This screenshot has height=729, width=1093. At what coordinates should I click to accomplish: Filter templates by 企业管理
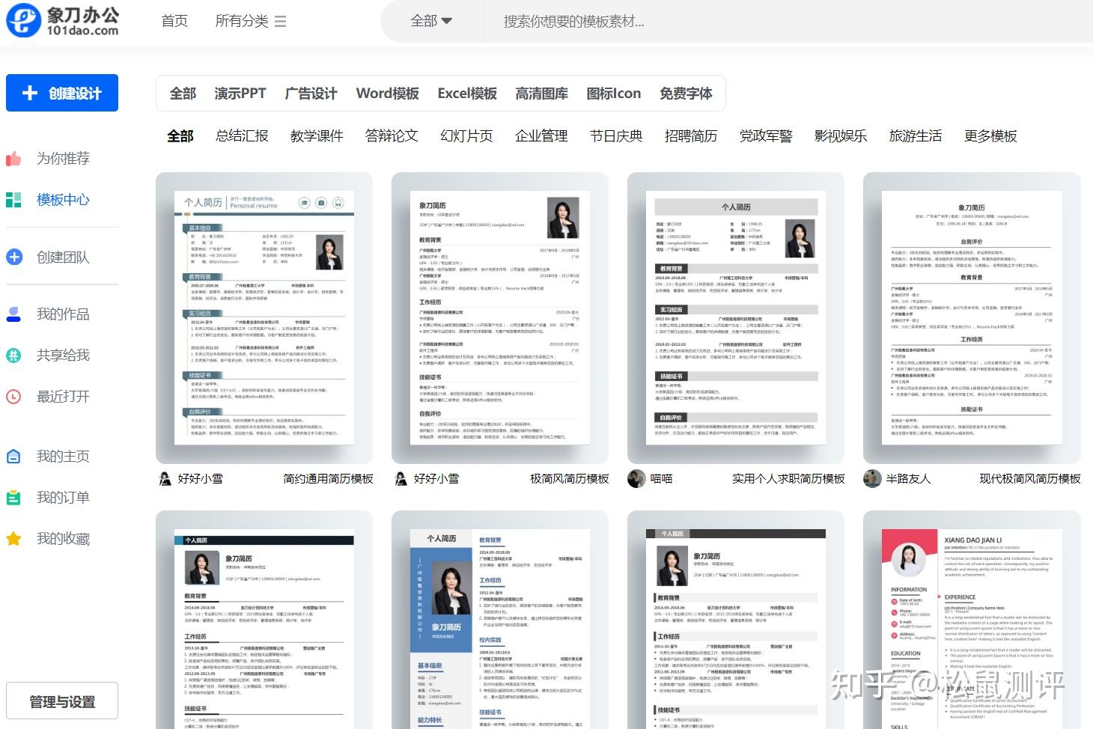[x=541, y=136]
